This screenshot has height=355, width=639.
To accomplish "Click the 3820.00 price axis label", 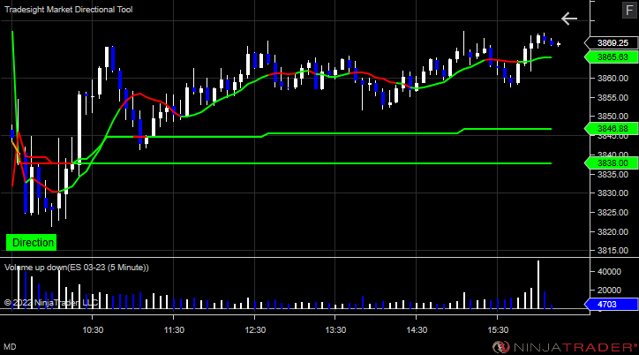I will (613, 231).
